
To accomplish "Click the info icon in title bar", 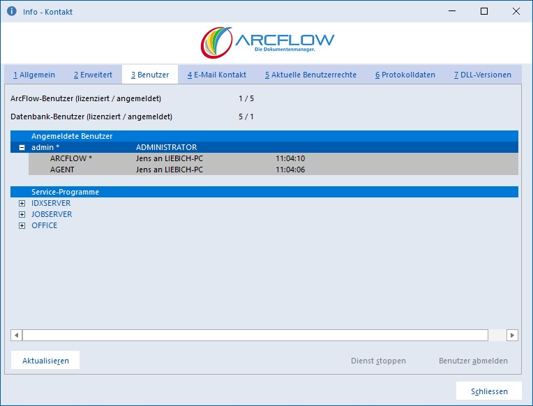I will pyautogui.click(x=12, y=11).
